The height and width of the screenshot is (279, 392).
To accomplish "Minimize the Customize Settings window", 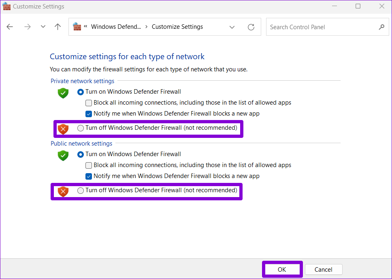I will (x=334, y=6).
